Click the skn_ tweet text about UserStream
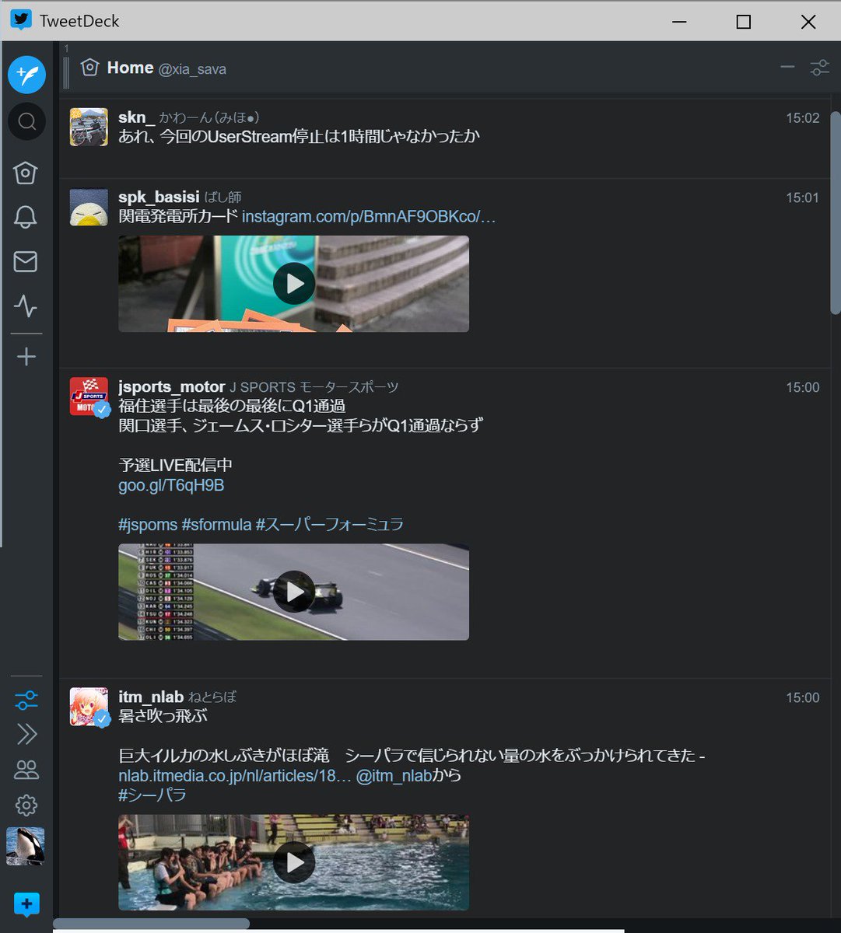Viewport: 841px width, 933px height. click(299, 136)
